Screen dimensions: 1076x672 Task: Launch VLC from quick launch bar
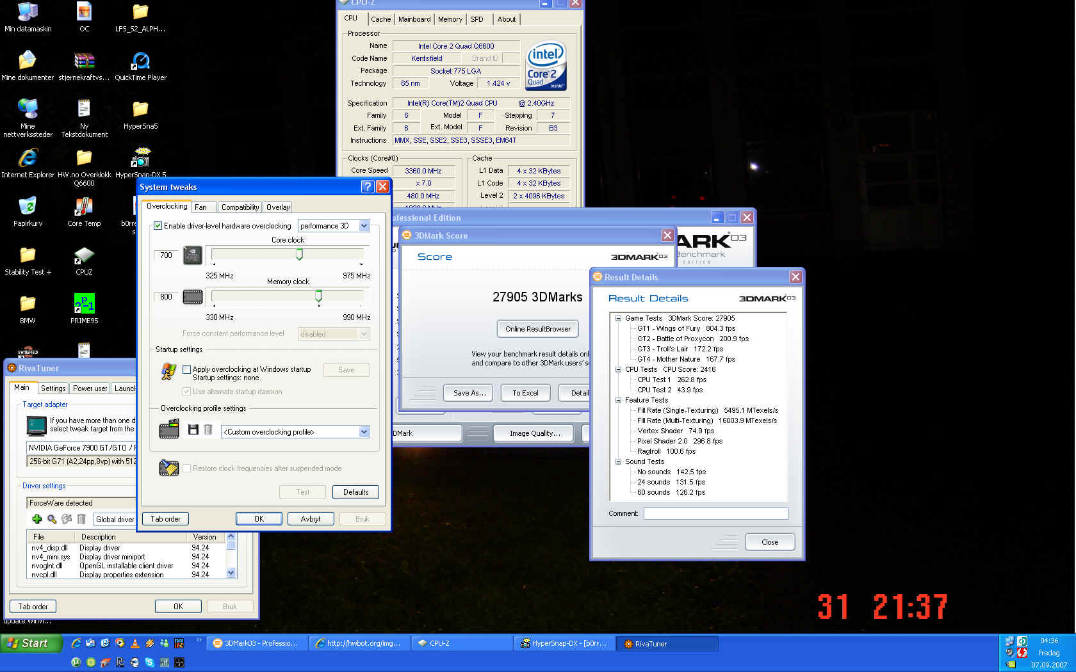point(134,643)
